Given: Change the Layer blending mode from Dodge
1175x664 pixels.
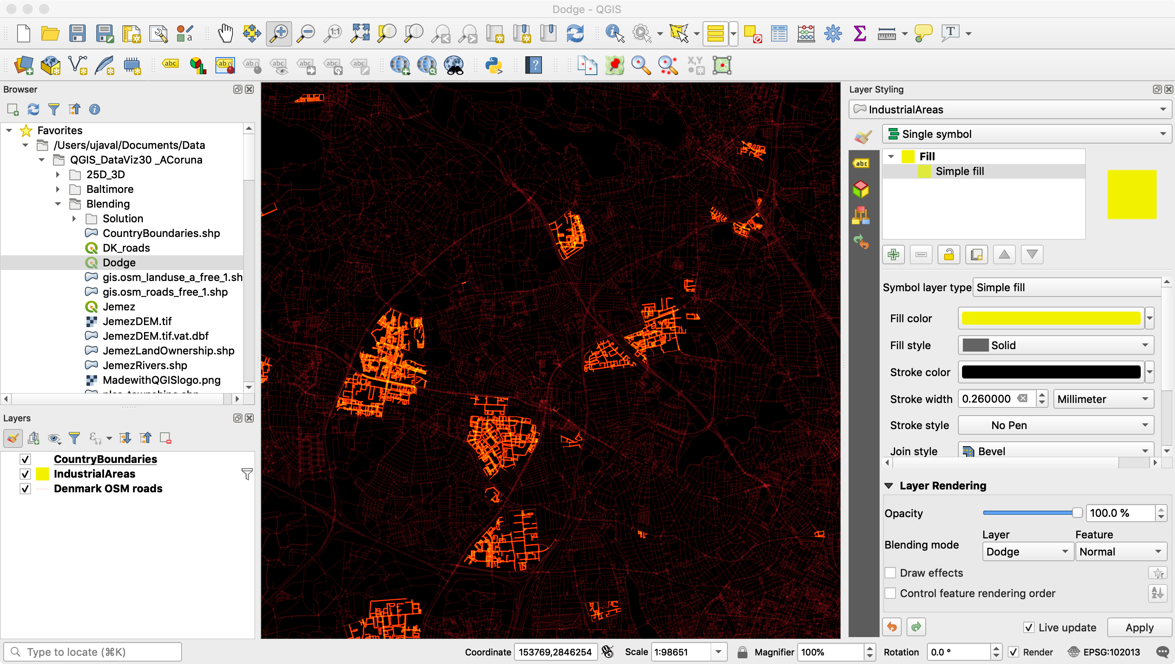Looking at the screenshot, I should (1027, 552).
